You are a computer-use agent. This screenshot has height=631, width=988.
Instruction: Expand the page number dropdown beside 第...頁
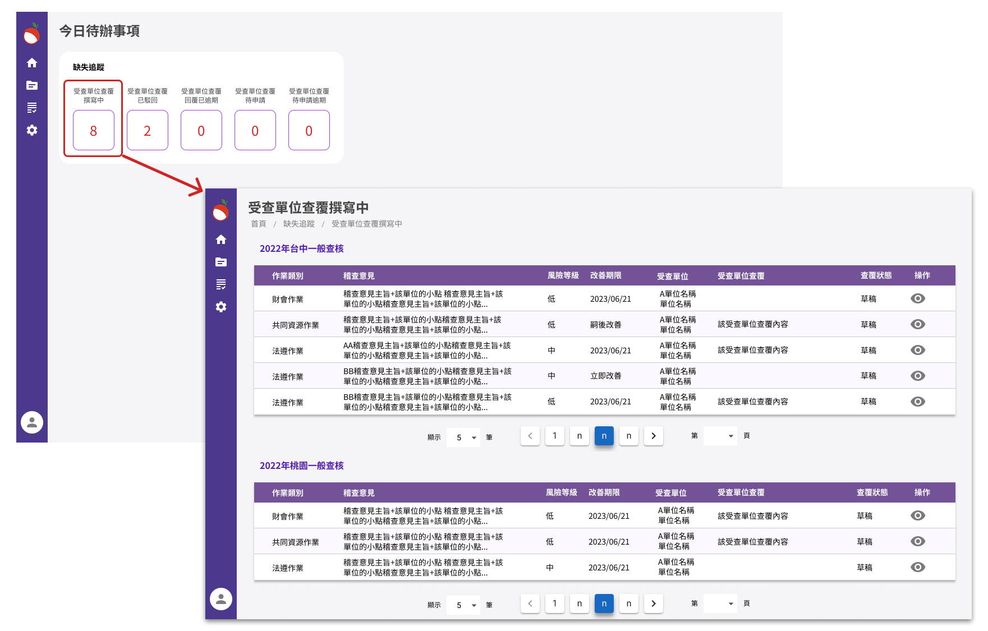pyautogui.click(x=720, y=436)
